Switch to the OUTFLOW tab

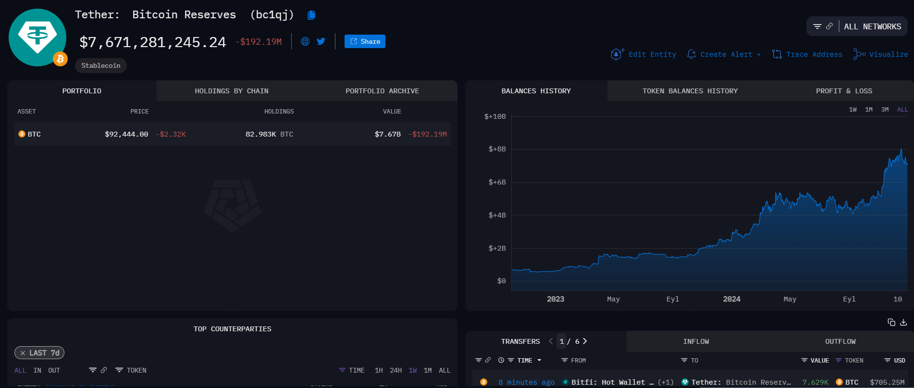click(840, 341)
